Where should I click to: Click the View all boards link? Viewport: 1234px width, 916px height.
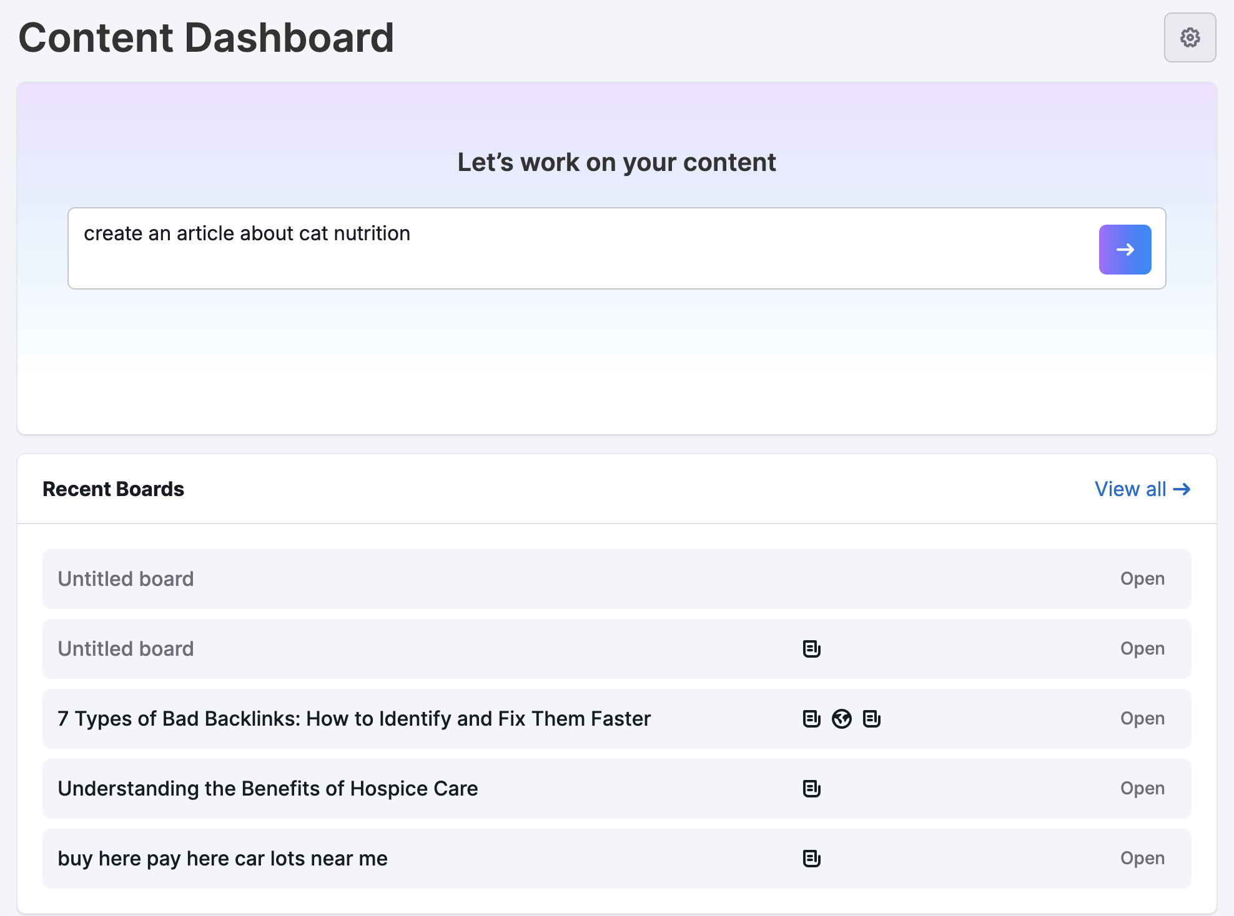coord(1142,489)
